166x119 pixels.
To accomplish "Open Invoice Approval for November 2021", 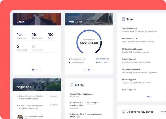I will 137,60.
